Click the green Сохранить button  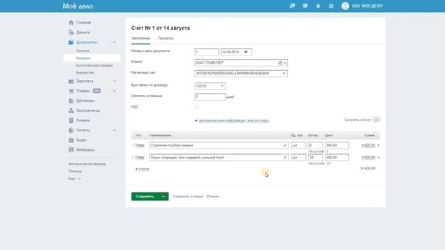tap(145, 197)
